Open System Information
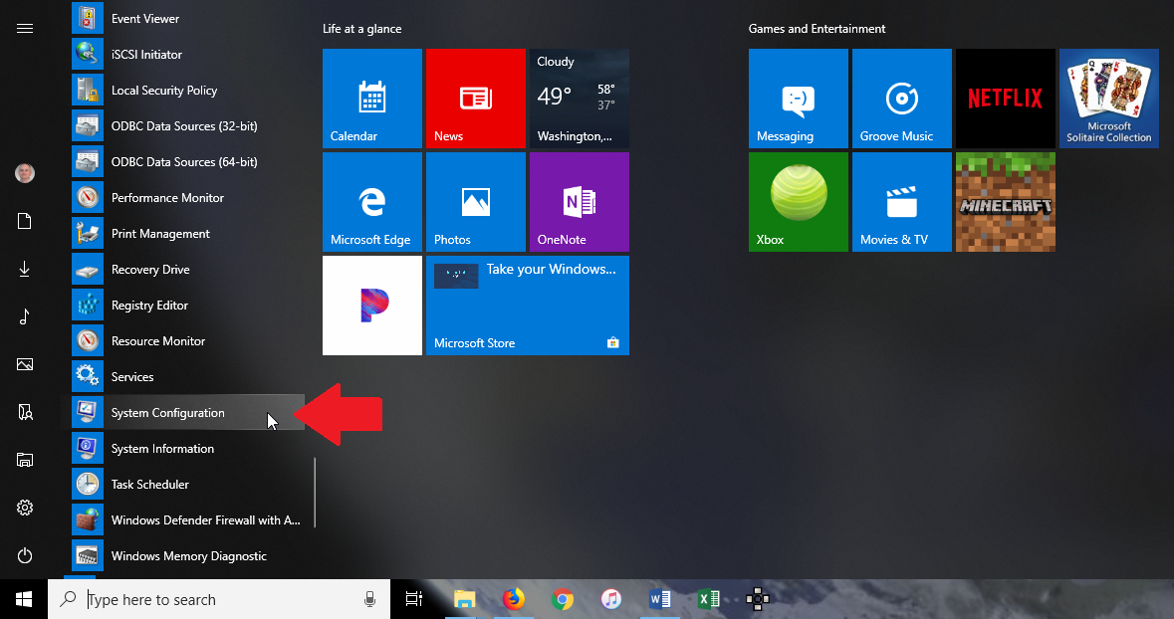1174x619 pixels. [x=187, y=449]
